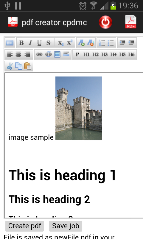The height and width of the screenshot is (239, 143).
Task: Copy selection to clipboard
Action: coord(18,66)
